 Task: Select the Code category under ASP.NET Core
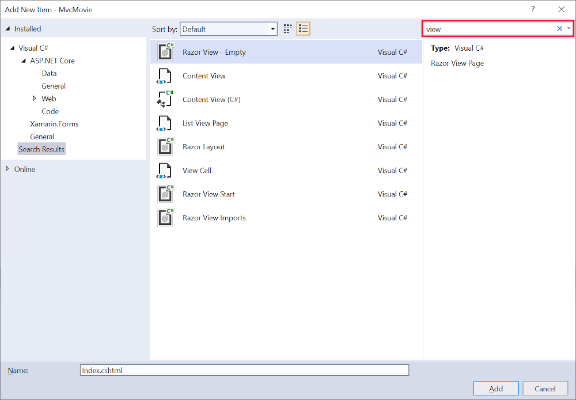[50, 111]
